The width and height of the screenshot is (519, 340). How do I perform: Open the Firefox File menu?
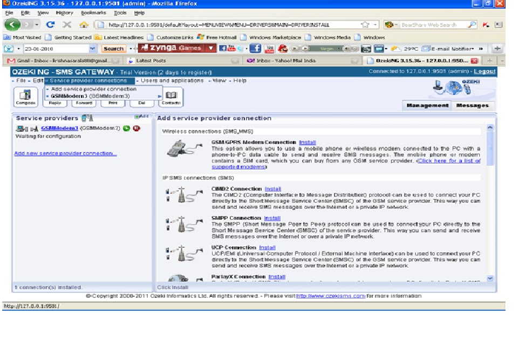9,12
